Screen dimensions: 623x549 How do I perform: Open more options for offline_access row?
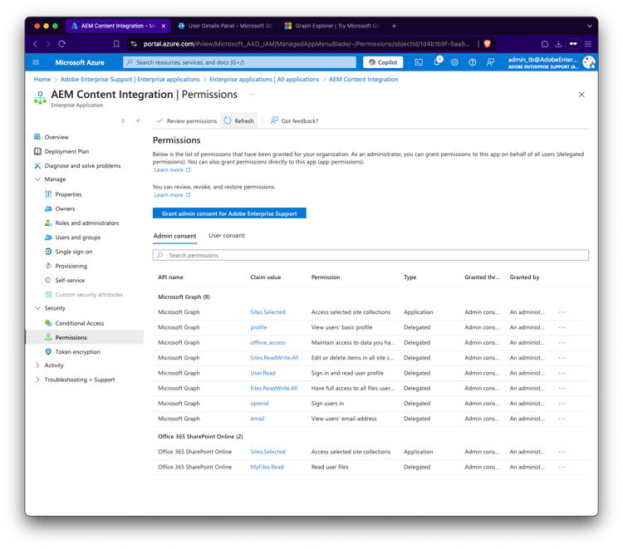point(562,342)
